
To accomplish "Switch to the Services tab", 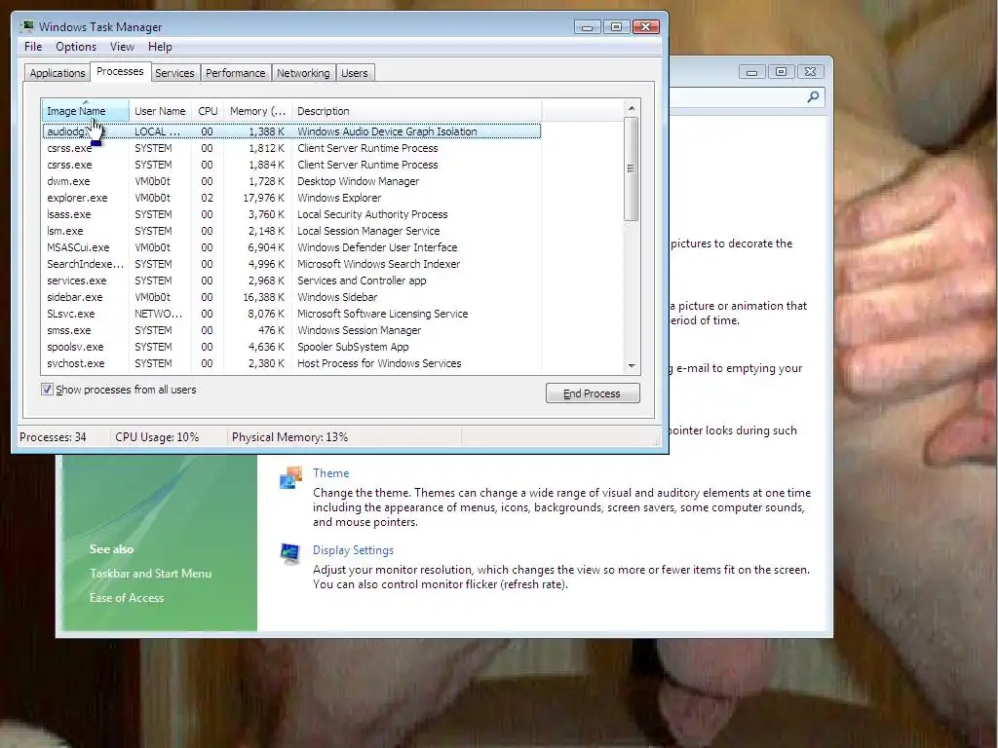I will [174, 73].
